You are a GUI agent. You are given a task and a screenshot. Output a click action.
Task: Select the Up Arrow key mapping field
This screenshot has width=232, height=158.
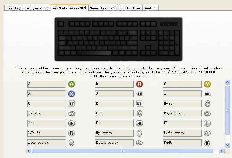click(114, 133)
